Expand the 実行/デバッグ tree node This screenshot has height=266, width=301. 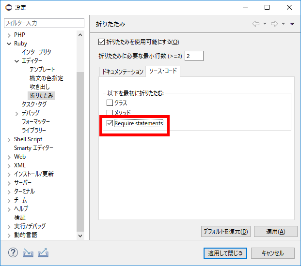(9, 227)
